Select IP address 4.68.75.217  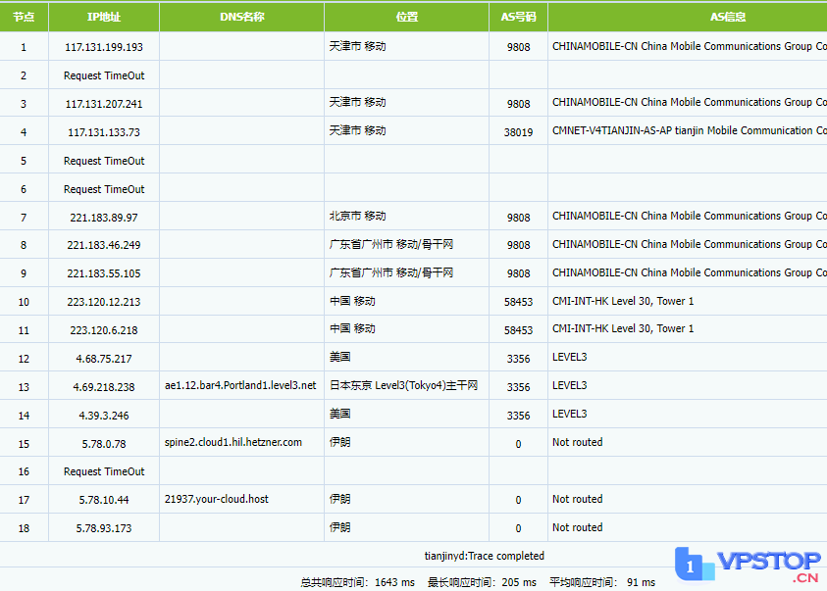pyautogui.click(x=104, y=359)
